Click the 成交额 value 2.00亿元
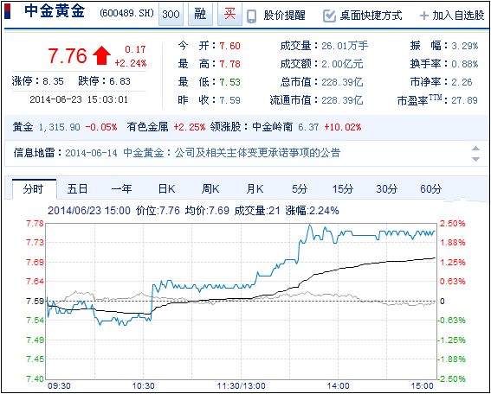 [x=342, y=64]
